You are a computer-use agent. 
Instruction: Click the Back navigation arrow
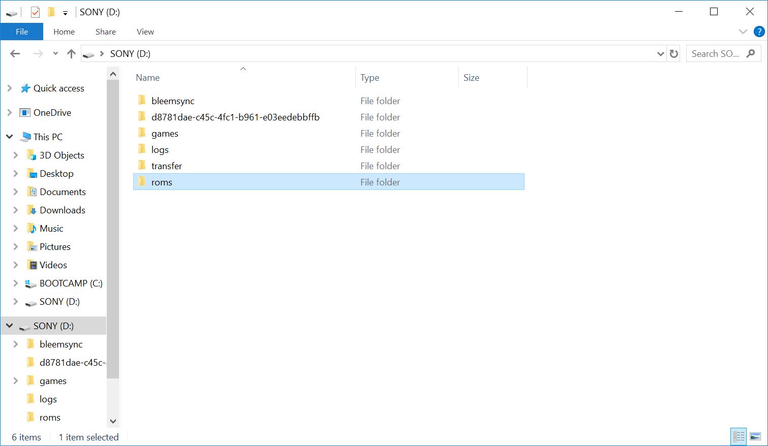coord(15,54)
